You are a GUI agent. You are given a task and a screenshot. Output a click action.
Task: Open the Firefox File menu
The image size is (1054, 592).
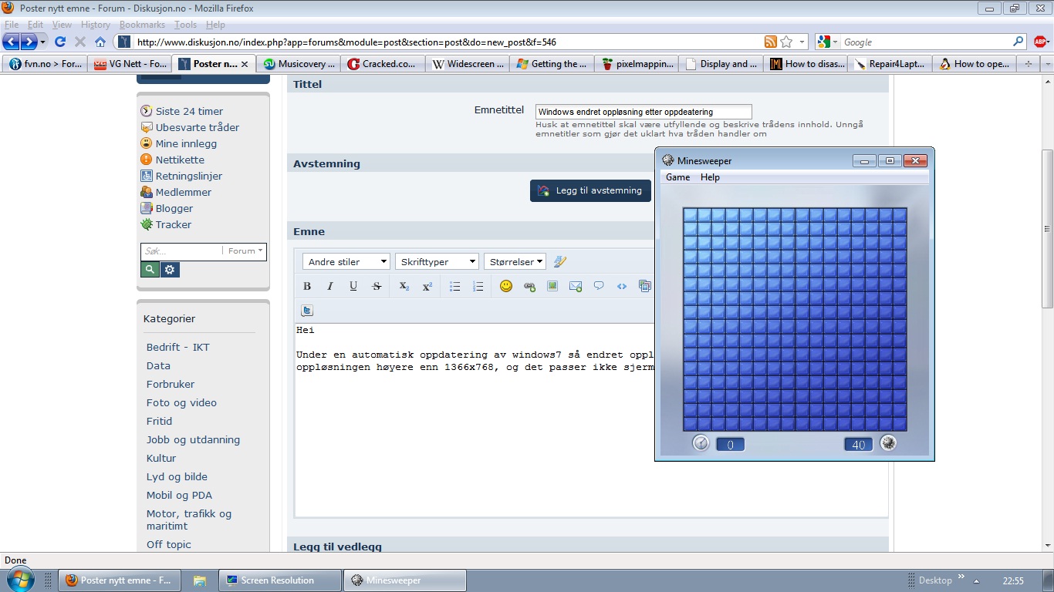coord(12,25)
